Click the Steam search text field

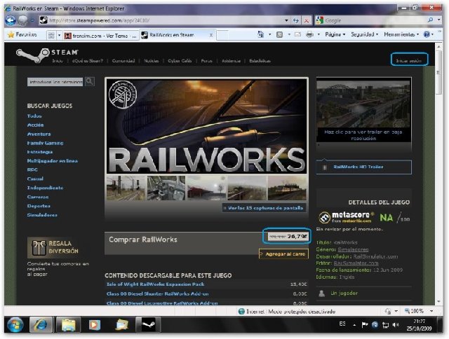coord(55,81)
